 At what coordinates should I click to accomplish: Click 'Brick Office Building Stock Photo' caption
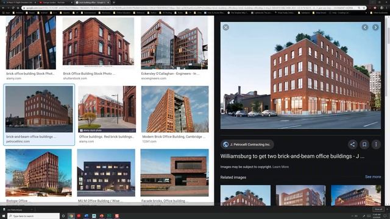point(89,74)
